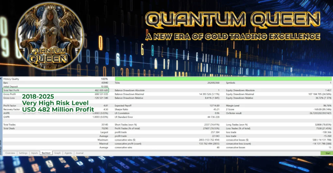Select largest profit trade value 257 384
Viewport: 333px width, 173px height.
pyautogui.click(x=215, y=132)
